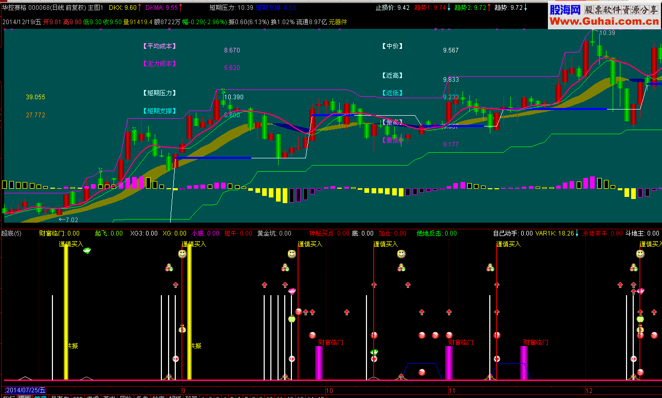Image resolution: width=662 pixels, height=398 pixels.
Task: Click three-ball cluster icon in late August
Action: click(x=169, y=267)
